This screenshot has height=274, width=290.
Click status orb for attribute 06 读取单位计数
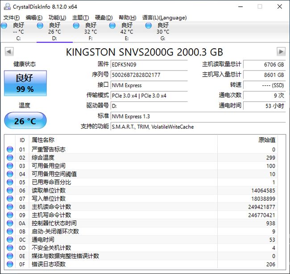(10, 190)
